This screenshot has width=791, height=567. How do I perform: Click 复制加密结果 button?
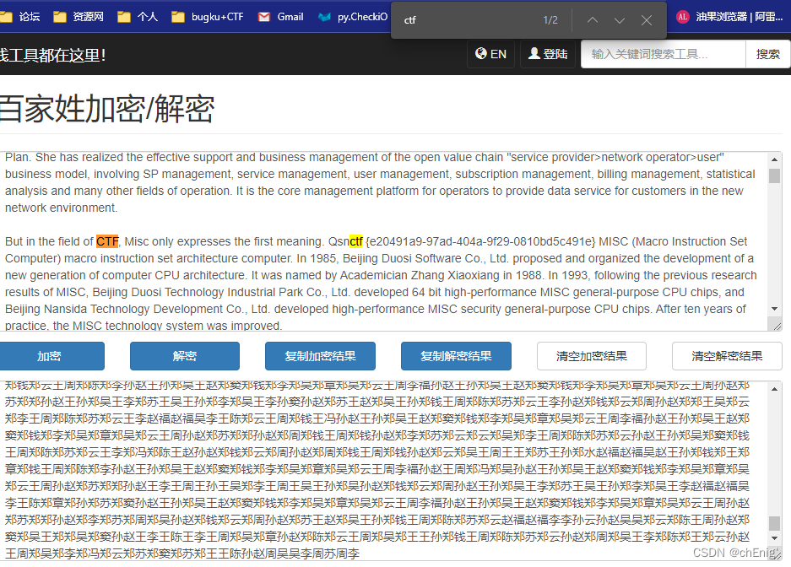tap(320, 356)
